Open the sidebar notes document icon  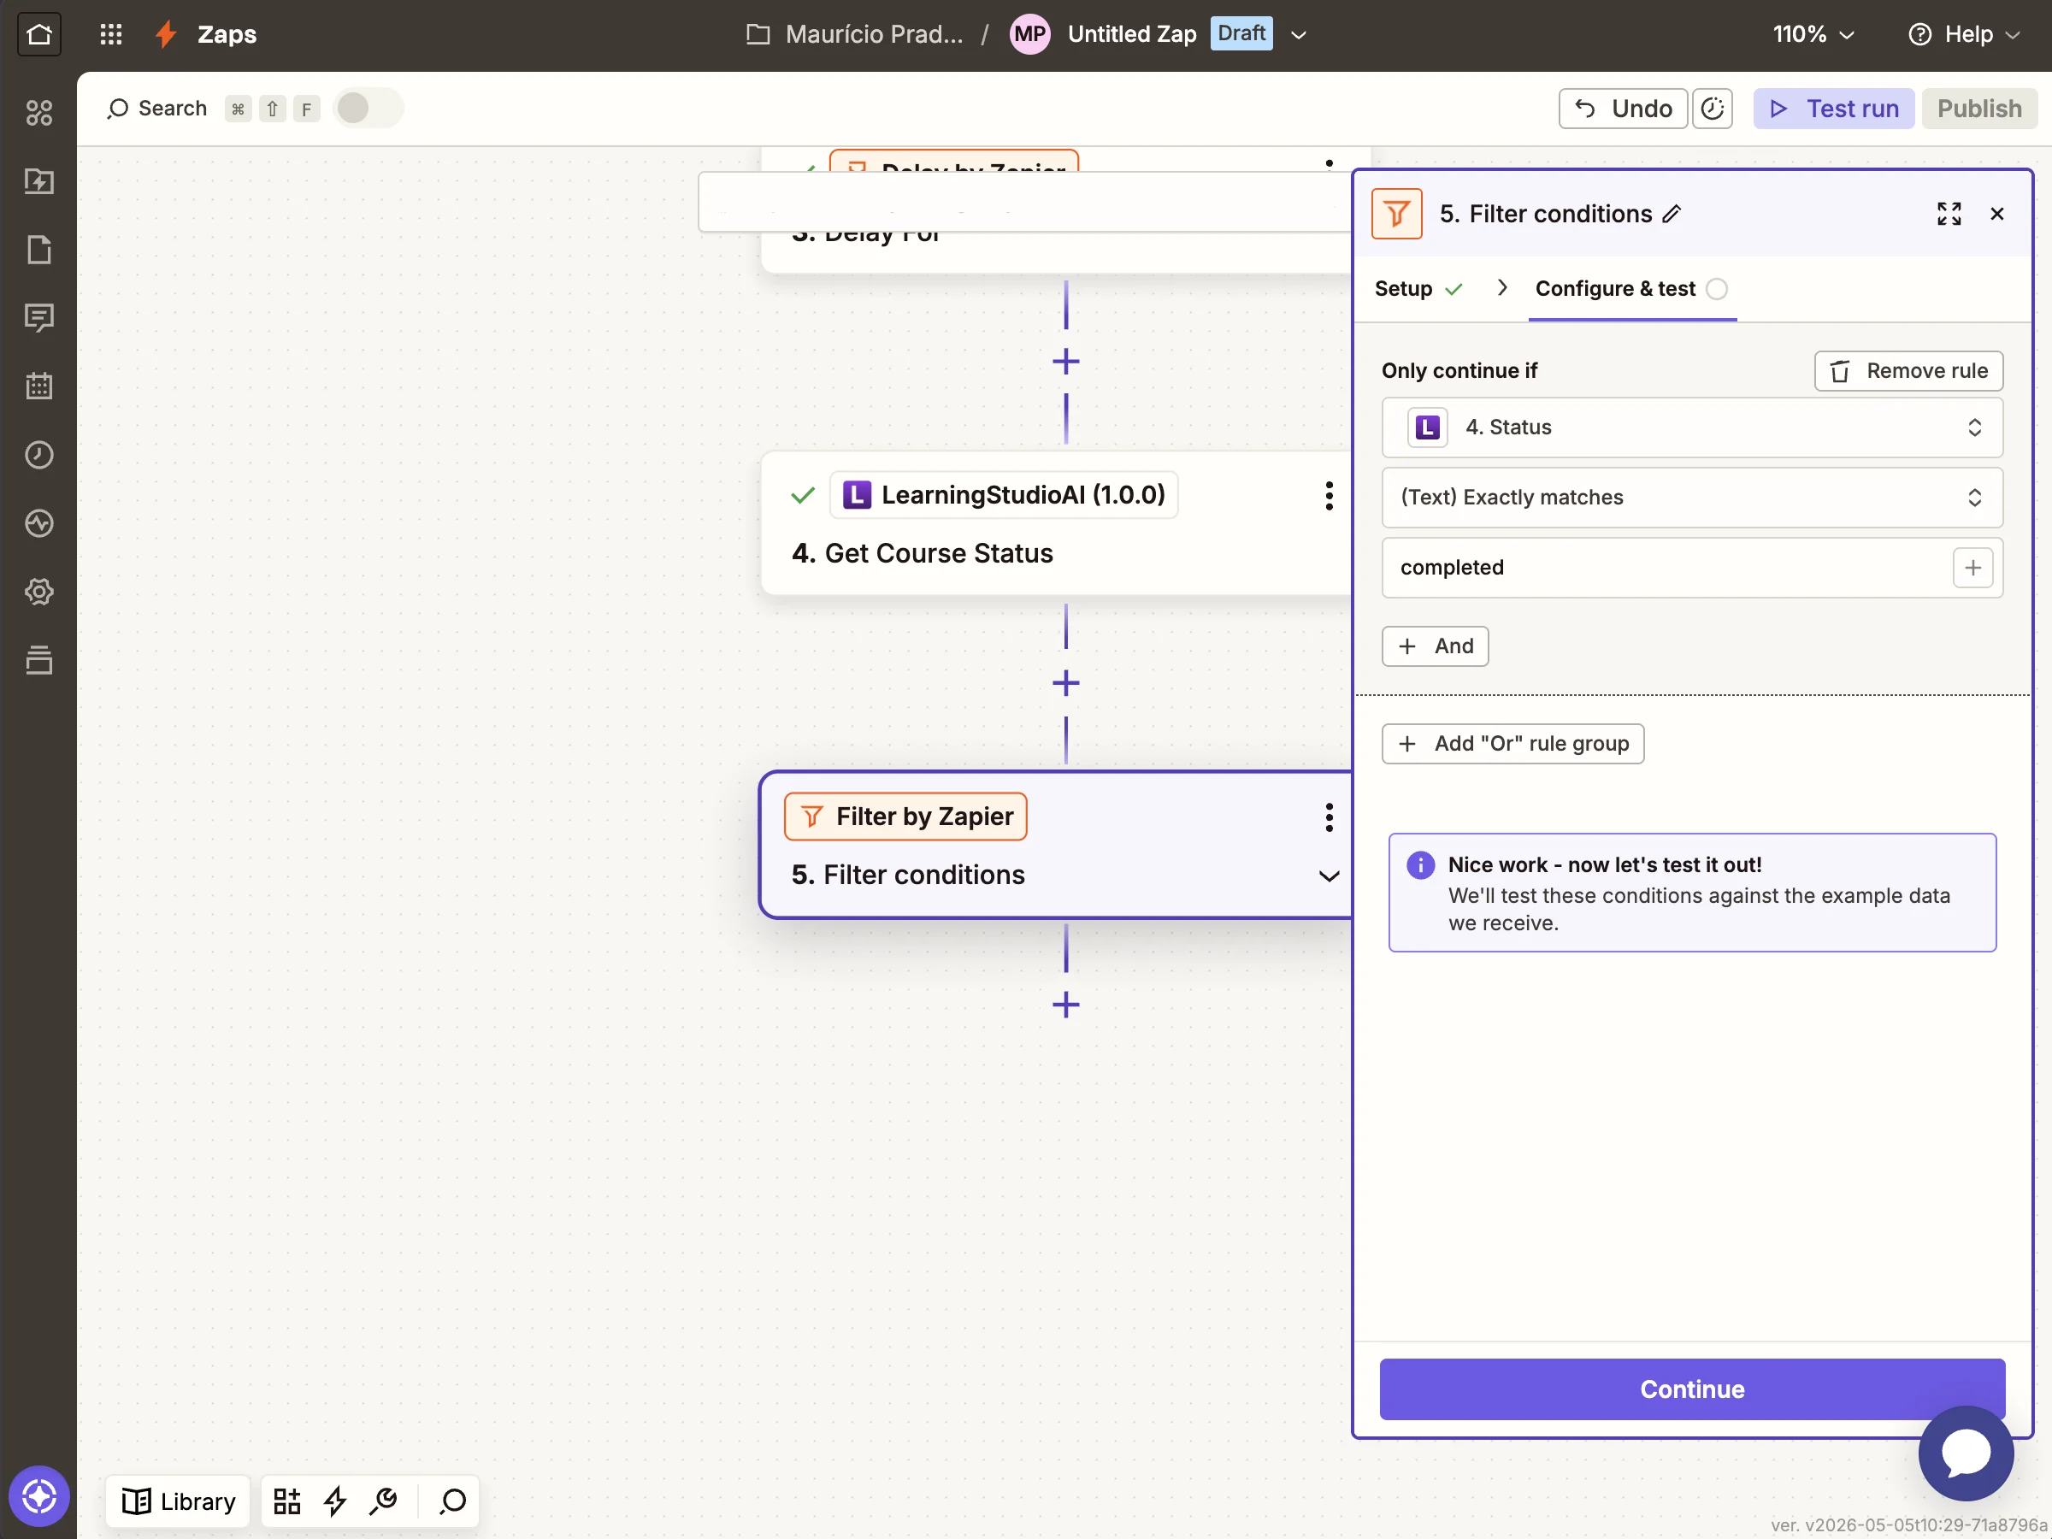(39, 250)
